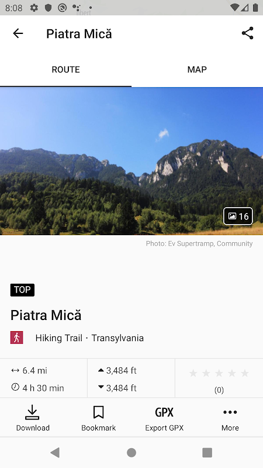This screenshot has width=263, height=468.
Task: Tap Hiking Trail · Transylvania text
Action: tap(89, 338)
